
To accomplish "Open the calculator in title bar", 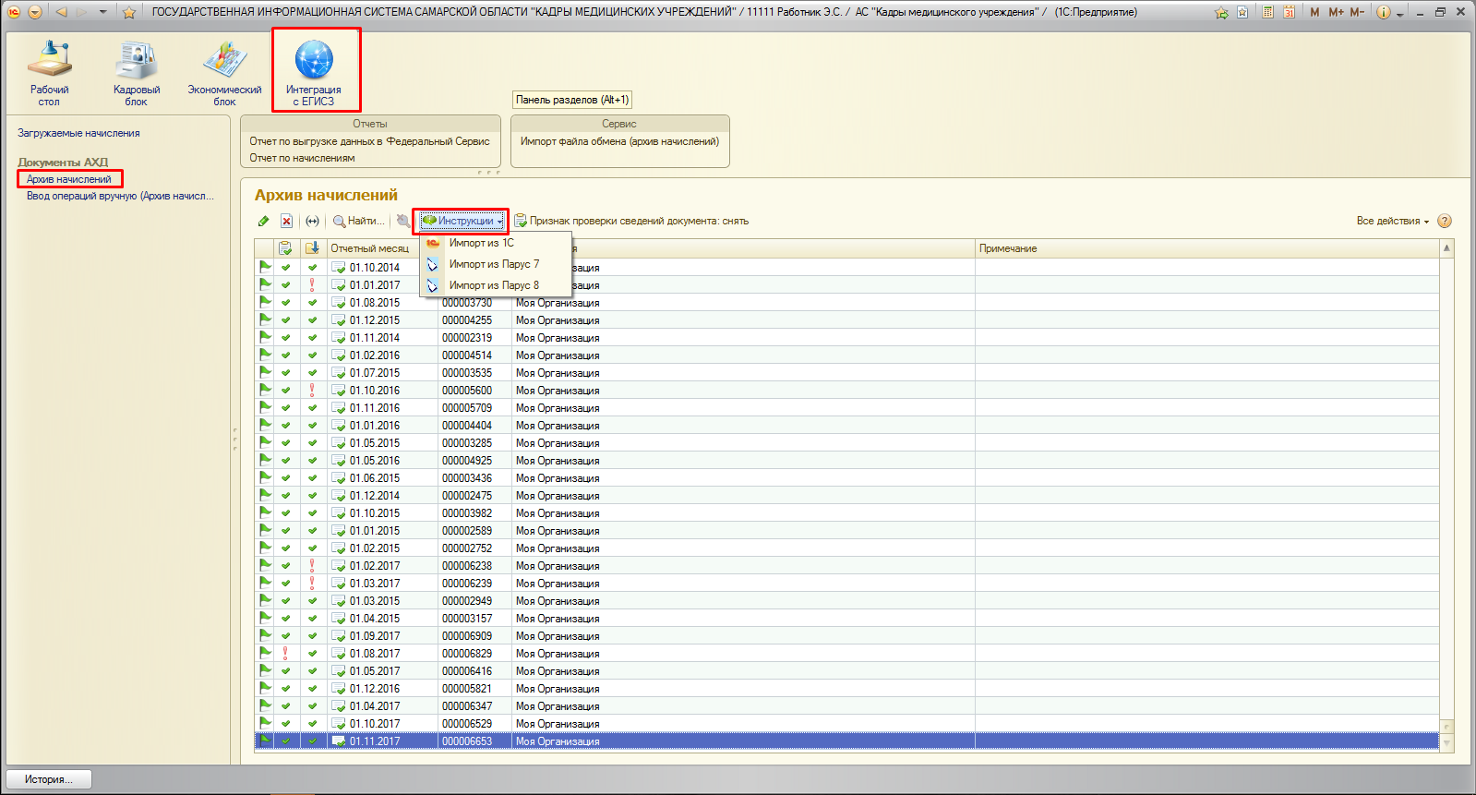I will point(1268,12).
